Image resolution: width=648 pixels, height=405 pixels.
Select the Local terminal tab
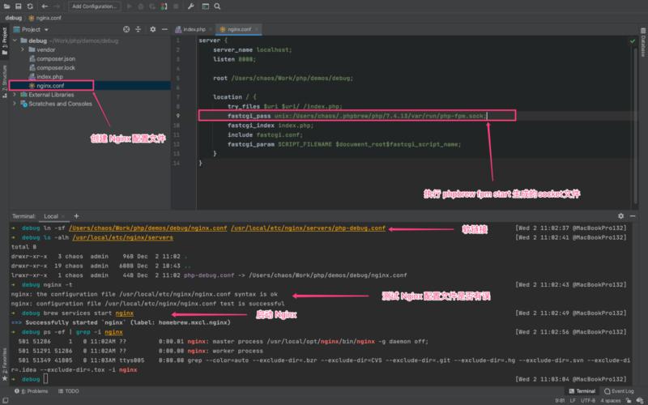pos(51,216)
